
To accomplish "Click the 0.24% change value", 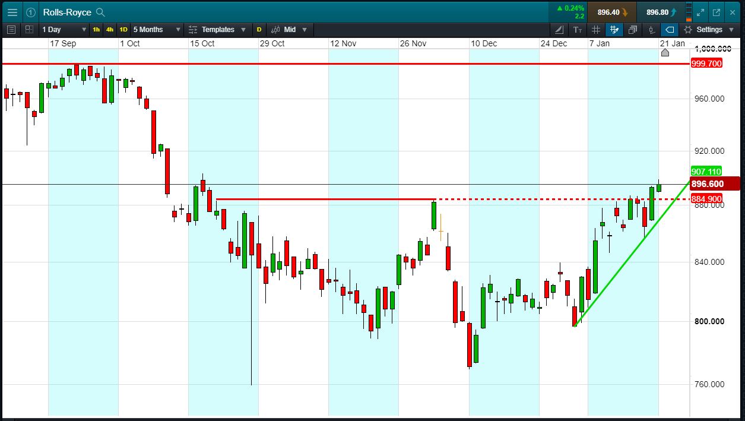I will click(574, 8).
